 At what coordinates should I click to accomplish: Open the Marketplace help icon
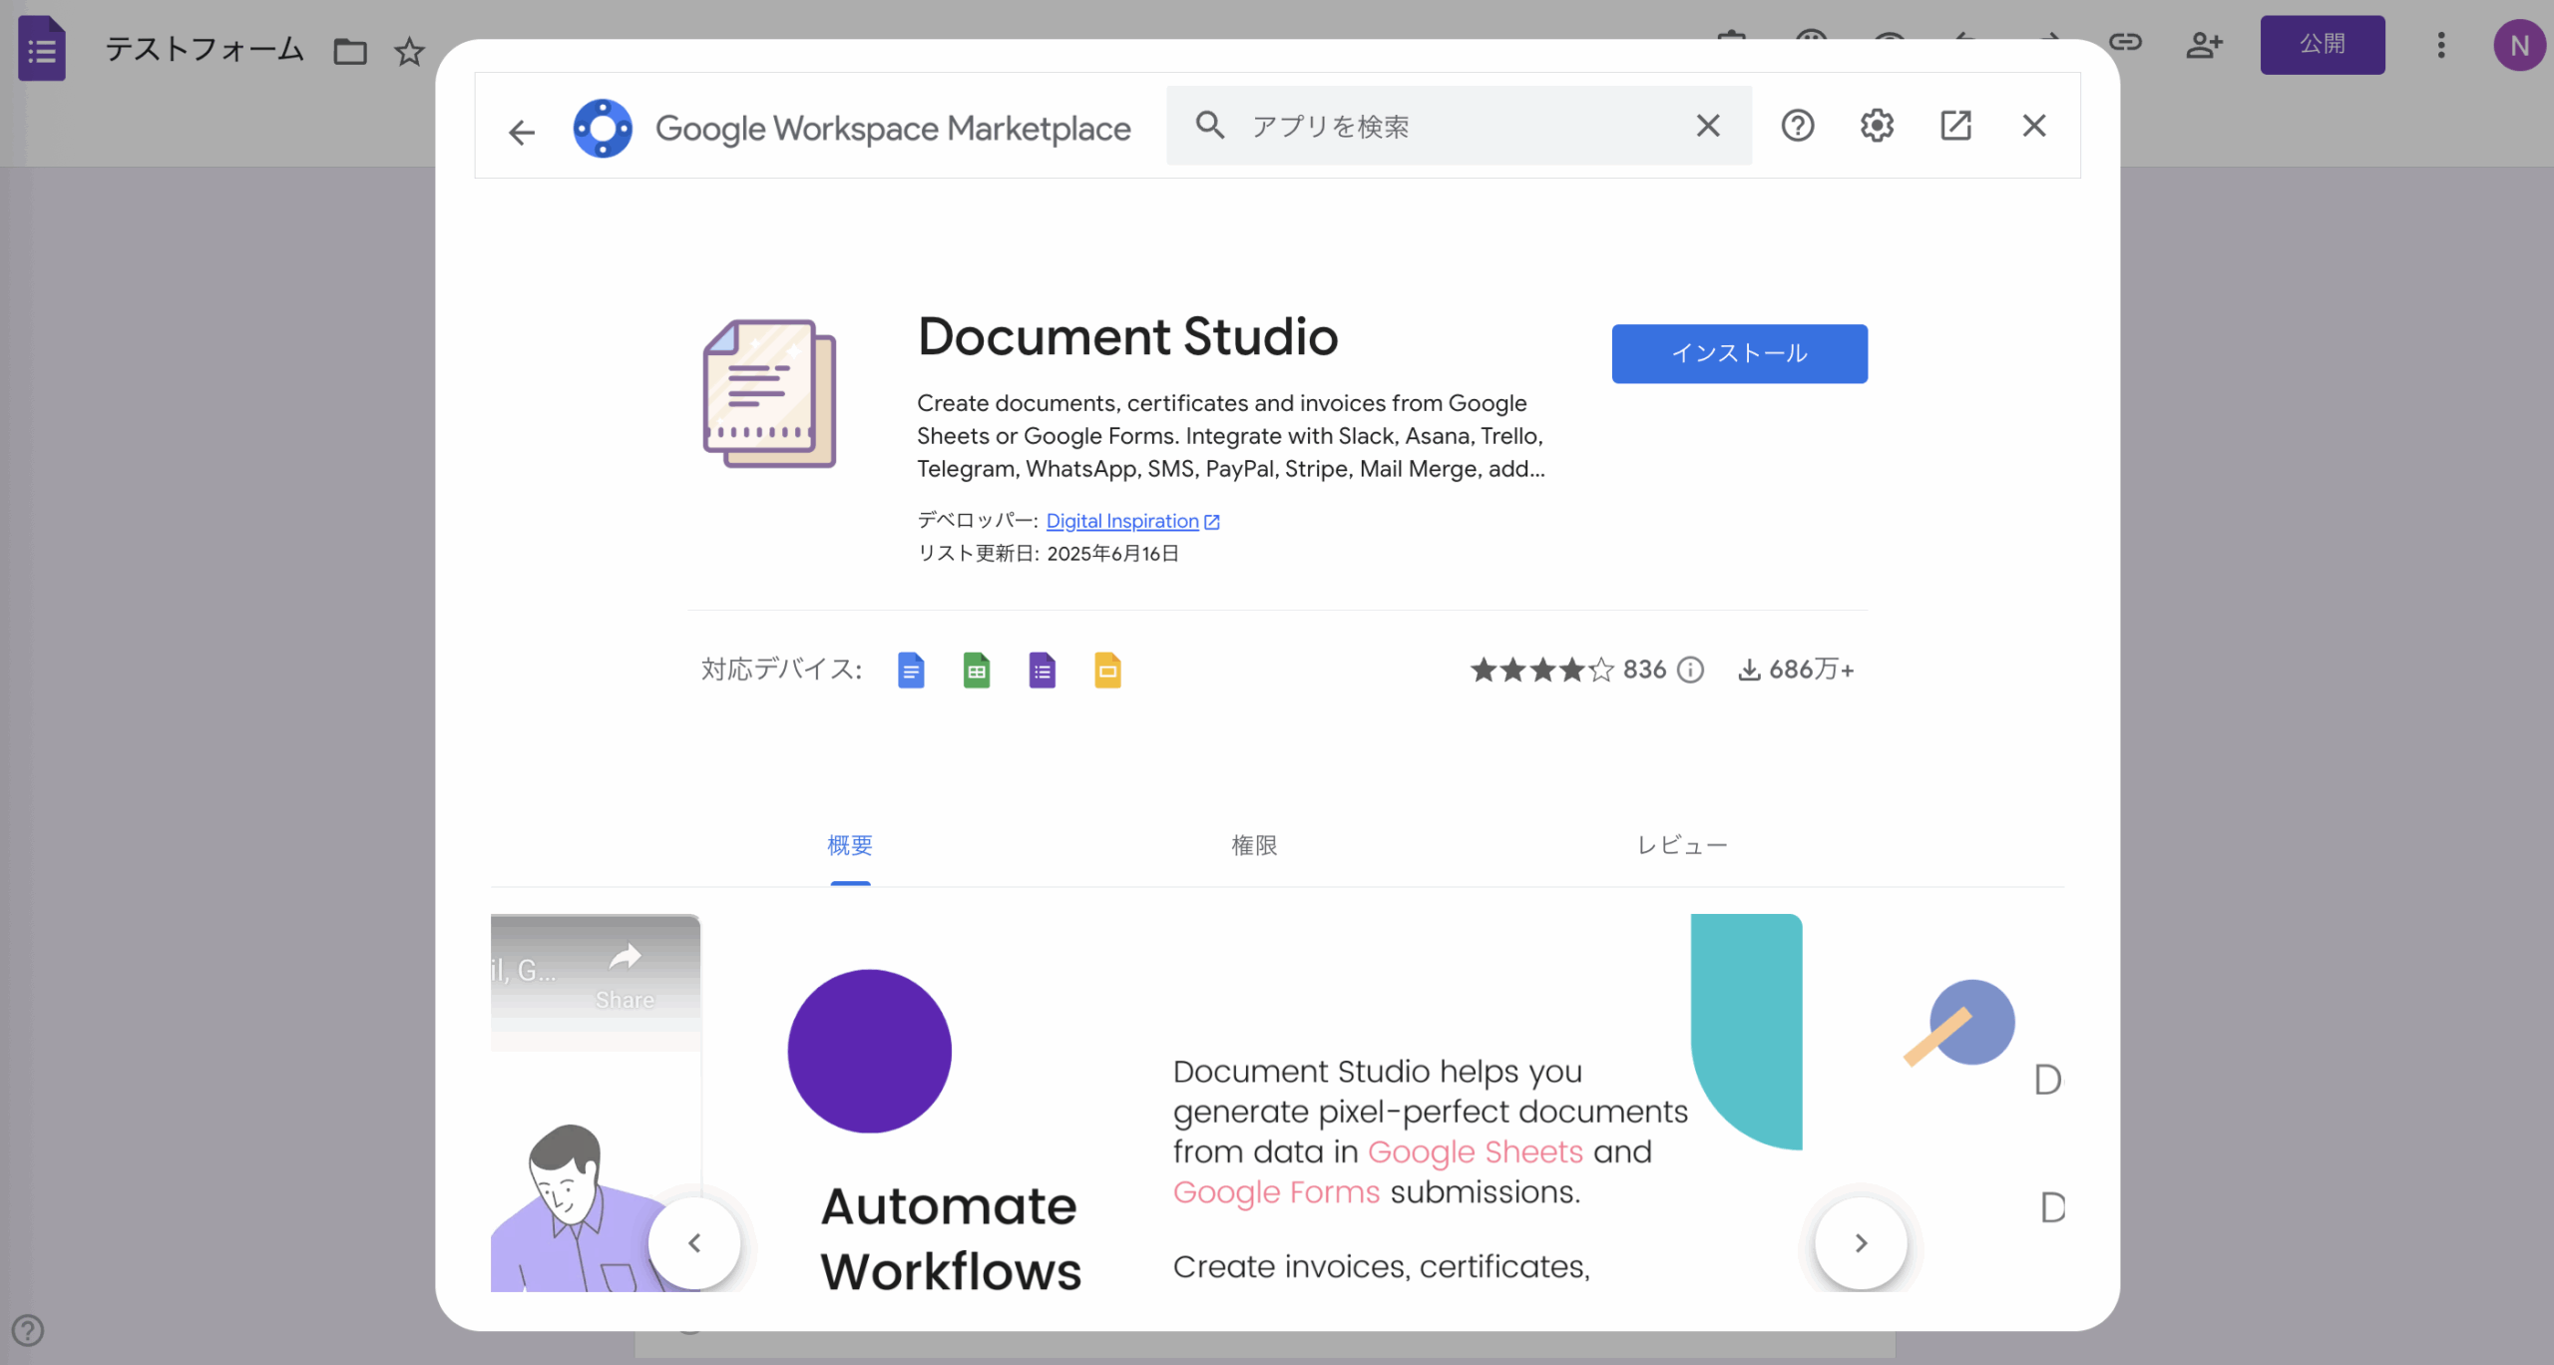[1798, 125]
